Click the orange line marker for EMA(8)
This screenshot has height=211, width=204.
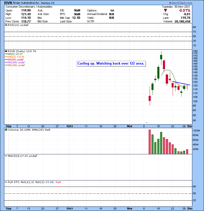(x=6, y=57)
